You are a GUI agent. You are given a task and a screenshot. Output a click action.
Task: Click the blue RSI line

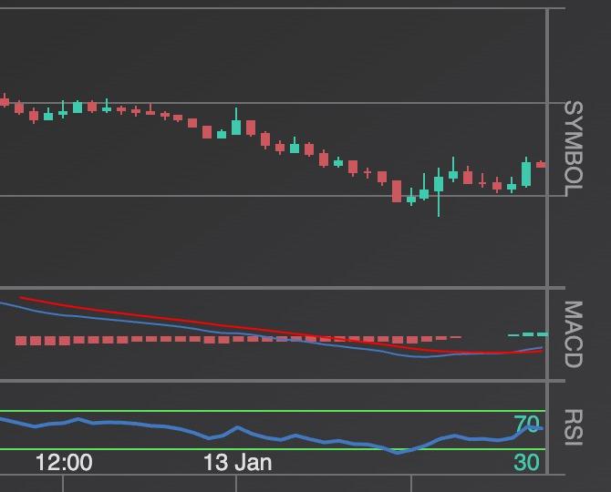237,427
